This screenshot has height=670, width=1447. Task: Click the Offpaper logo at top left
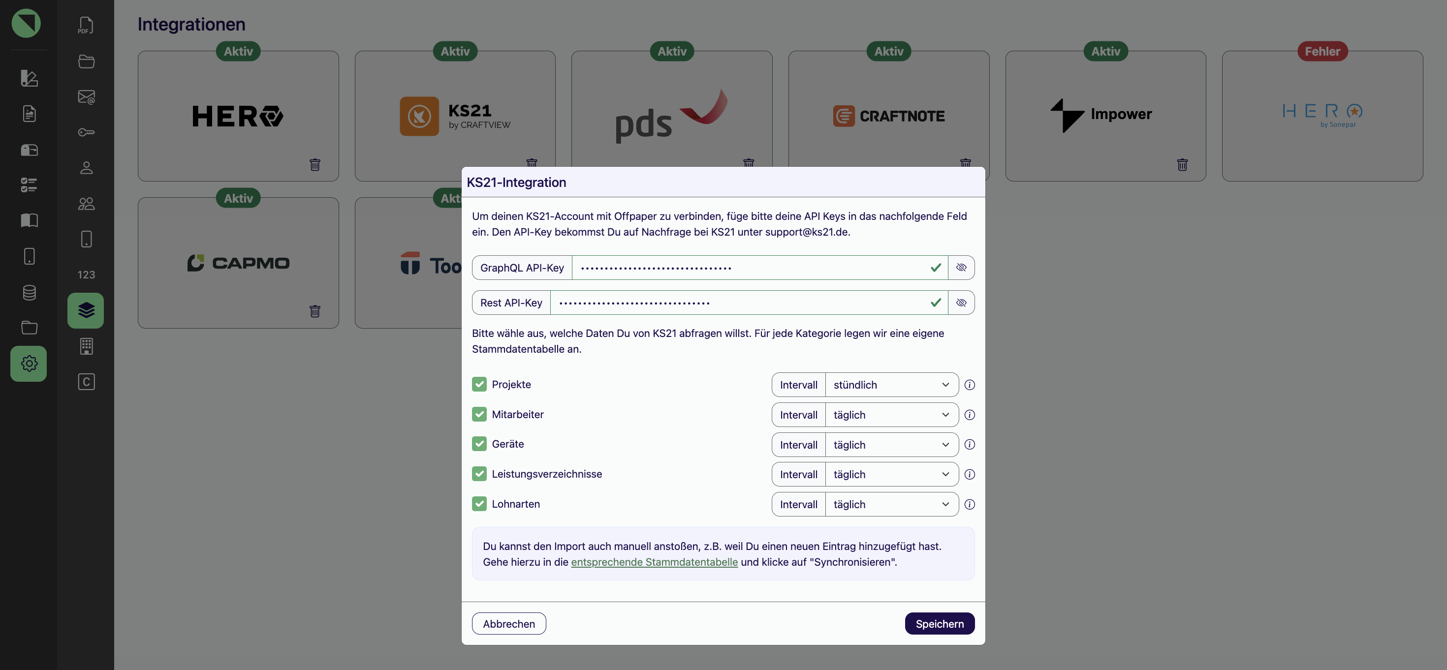pos(26,24)
